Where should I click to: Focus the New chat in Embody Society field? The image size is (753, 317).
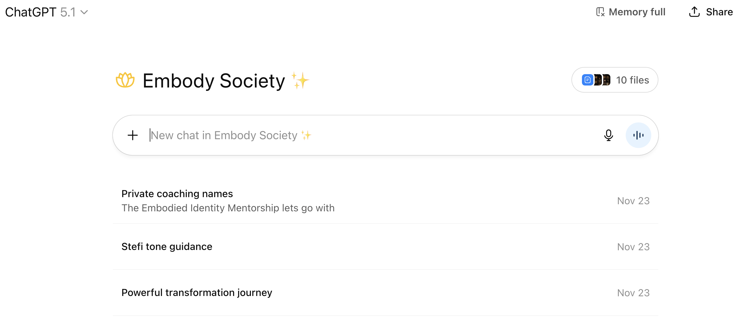point(351,135)
